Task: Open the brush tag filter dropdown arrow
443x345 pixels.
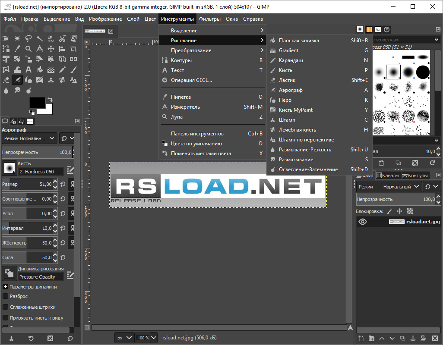Action: coord(437,40)
